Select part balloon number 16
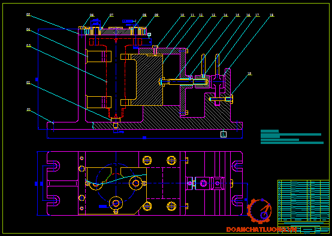 (x=248, y=15)
